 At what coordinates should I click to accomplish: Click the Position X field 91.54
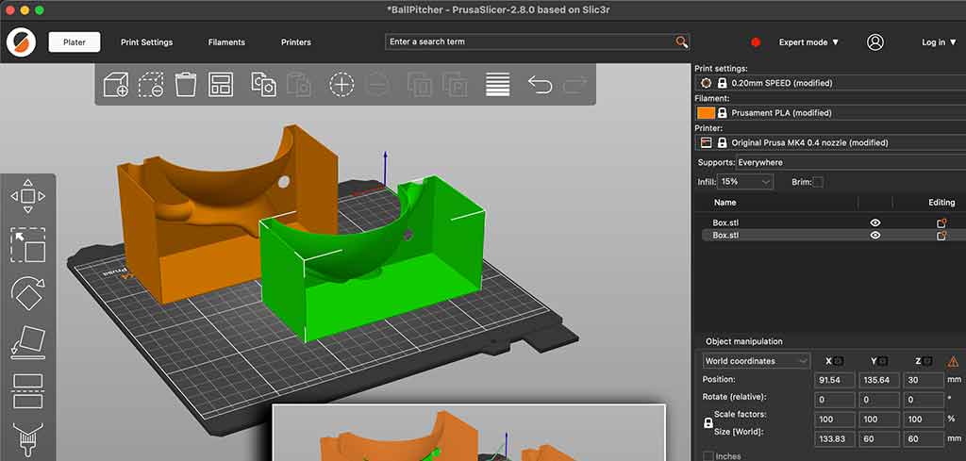[x=835, y=380]
